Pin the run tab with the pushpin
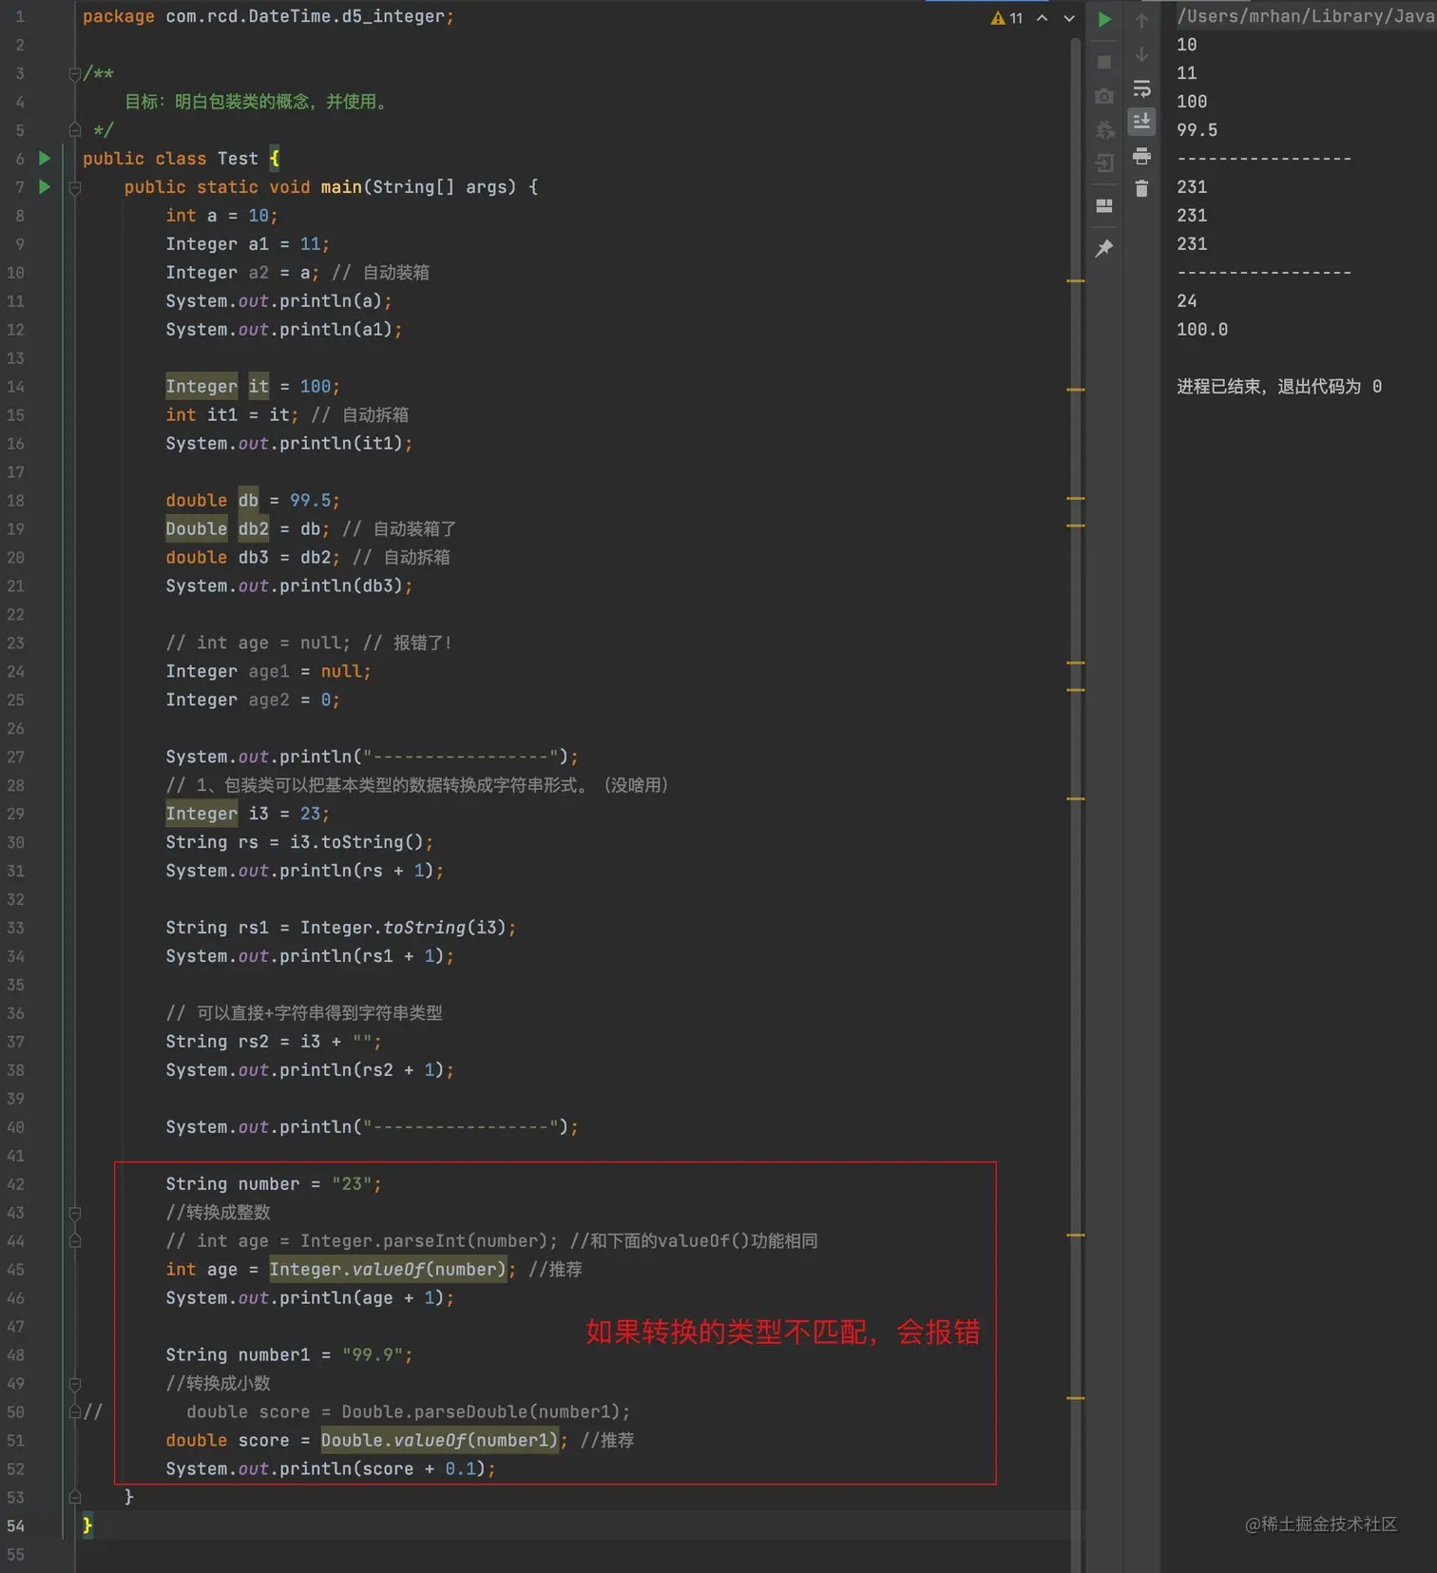 [x=1104, y=248]
